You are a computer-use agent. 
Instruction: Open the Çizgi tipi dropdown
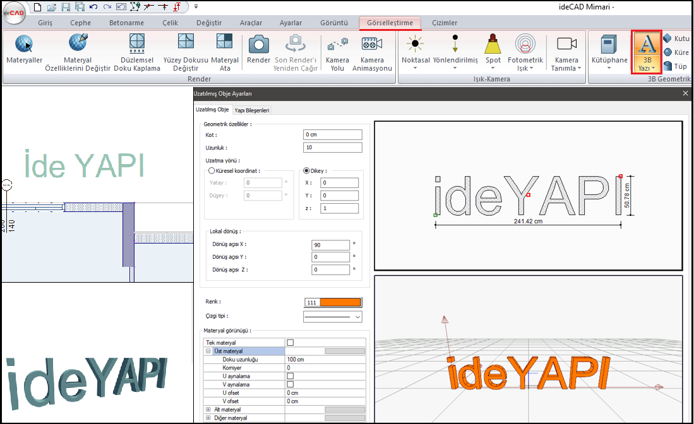pyautogui.click(x=333, y=316)
